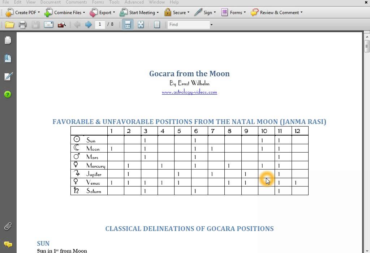Close the document with the X button

point(366,3)
